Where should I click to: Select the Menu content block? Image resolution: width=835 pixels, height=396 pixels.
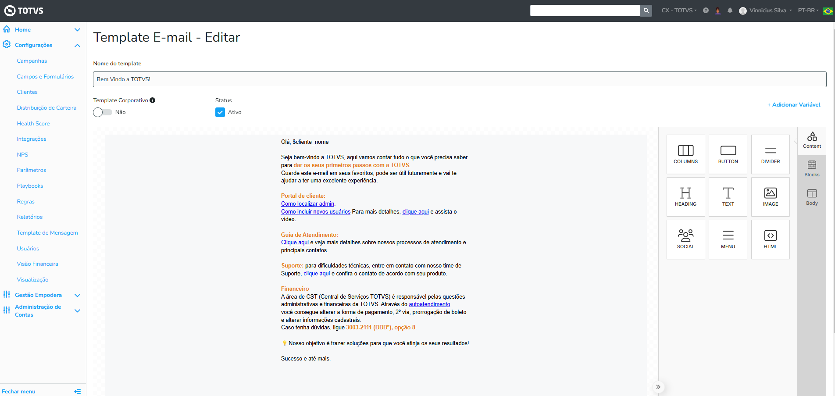pyautogui.click(x=728, y=239)
